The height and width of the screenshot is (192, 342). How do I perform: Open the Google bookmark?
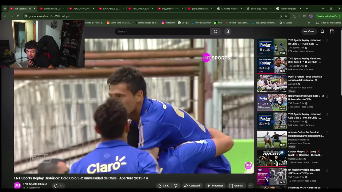coord(183,23)
